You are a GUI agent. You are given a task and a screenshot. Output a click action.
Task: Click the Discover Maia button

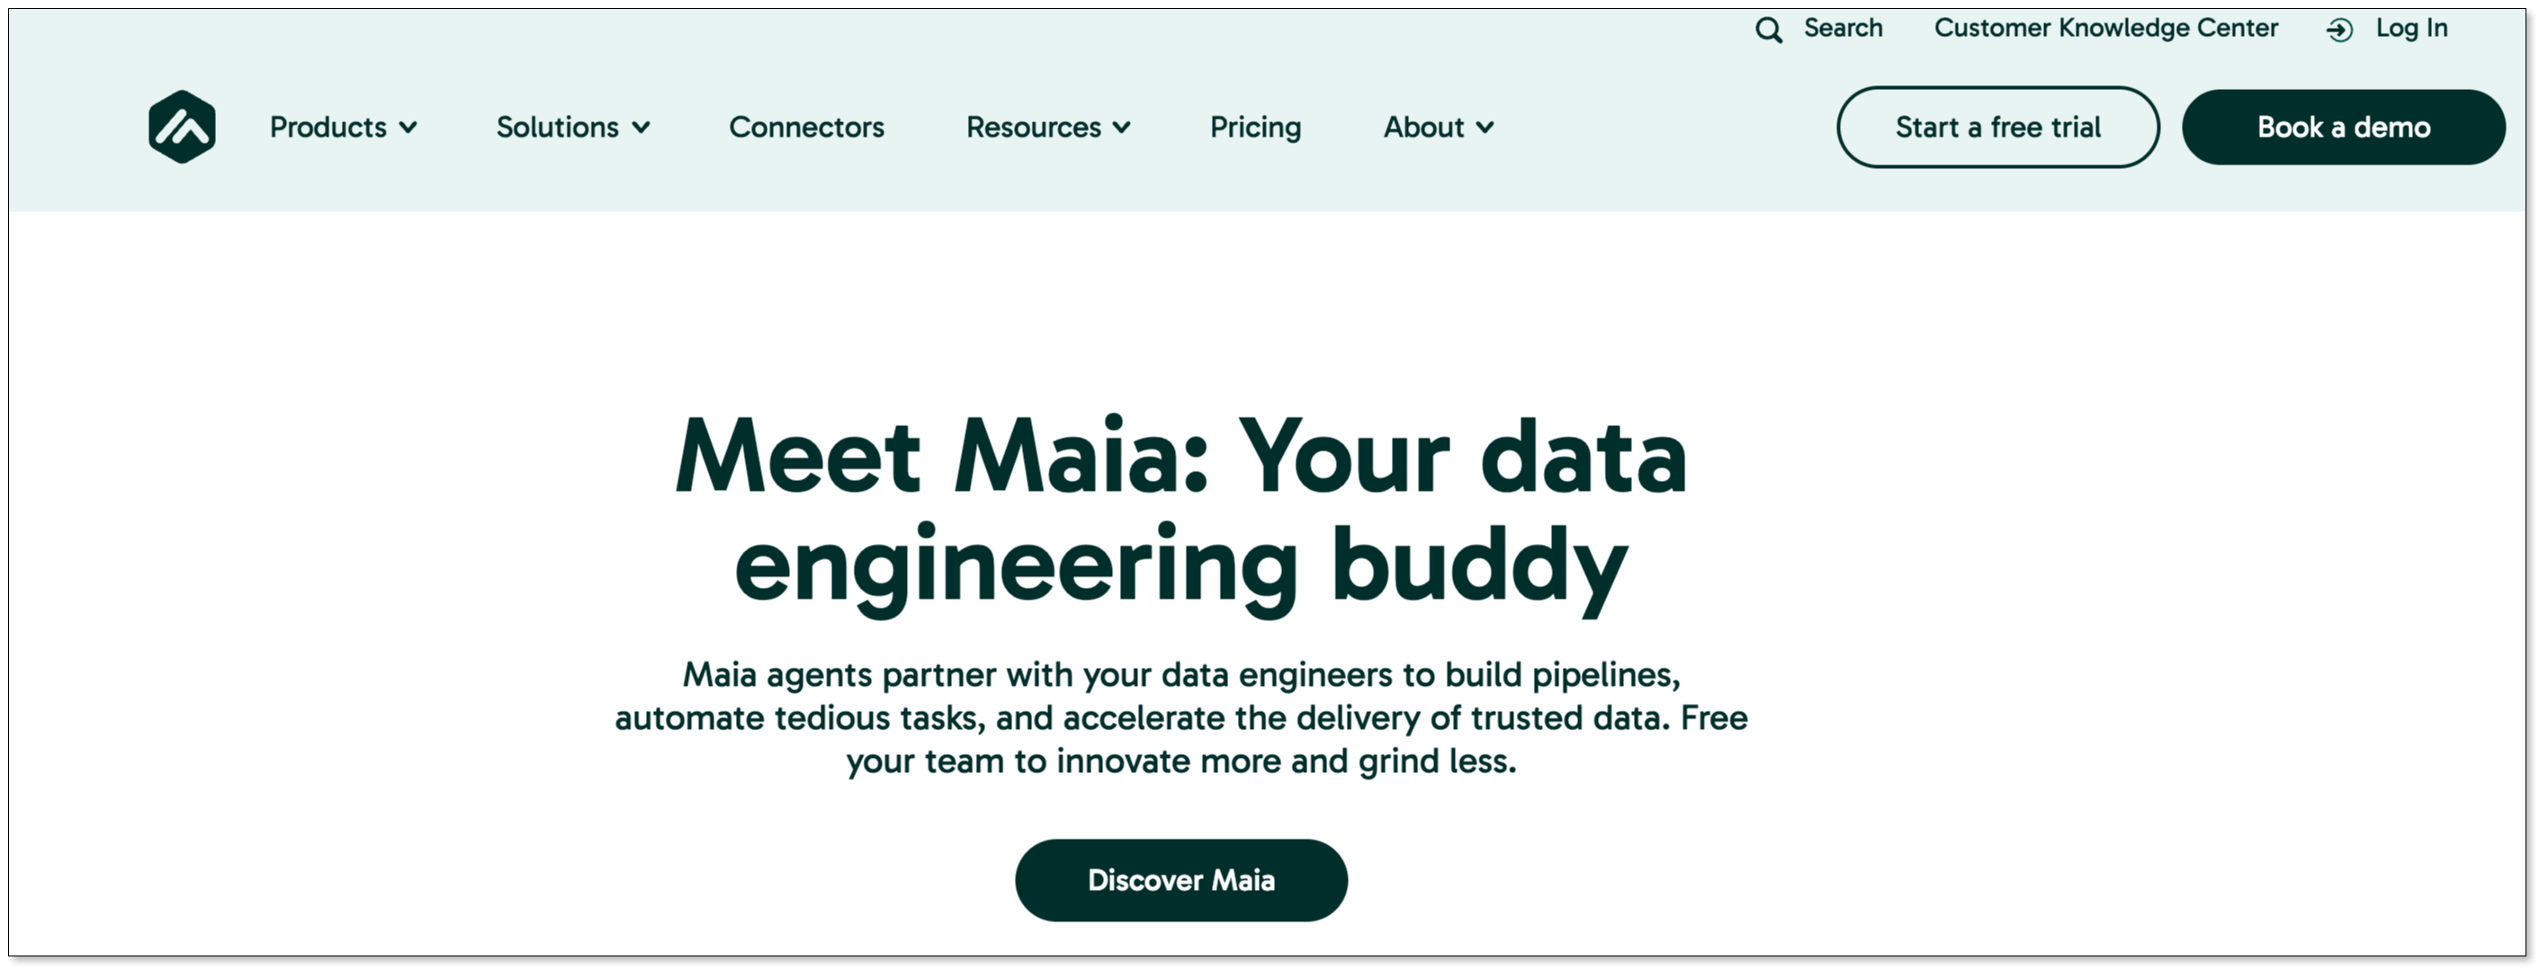click(1180, 879)
